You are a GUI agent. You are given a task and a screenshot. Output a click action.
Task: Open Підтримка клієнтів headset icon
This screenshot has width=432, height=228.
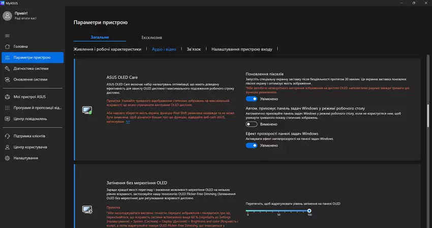7,136
